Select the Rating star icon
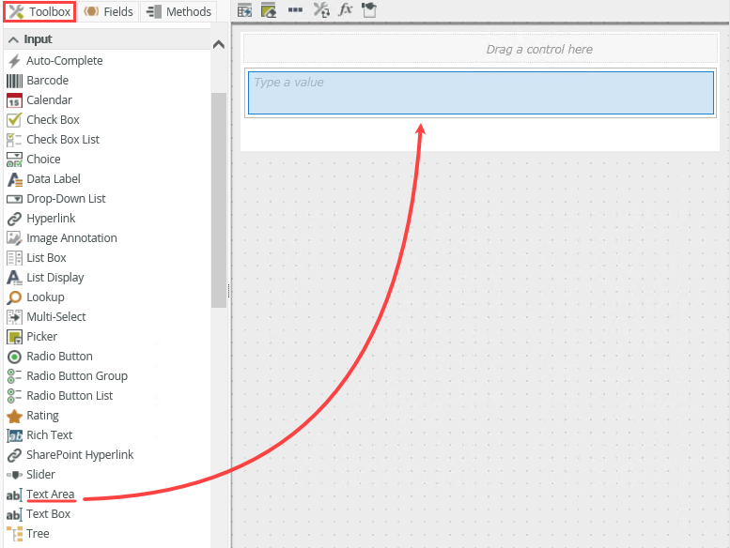This screenshot has height=548, width=730. click(14, 416)
